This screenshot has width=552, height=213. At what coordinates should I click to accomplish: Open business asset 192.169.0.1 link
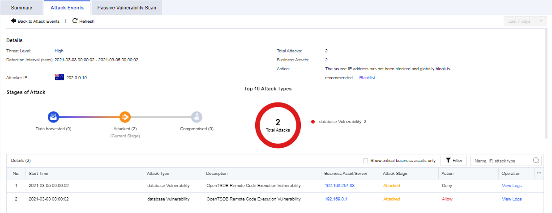[336, 199]
